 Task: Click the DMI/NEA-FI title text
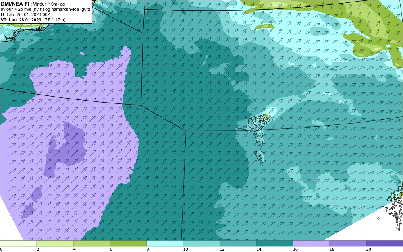(x=15, y=4)
